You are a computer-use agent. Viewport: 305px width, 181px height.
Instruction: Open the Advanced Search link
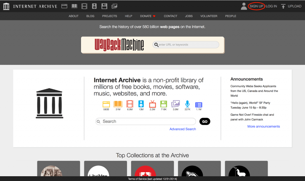pos(183,129)
